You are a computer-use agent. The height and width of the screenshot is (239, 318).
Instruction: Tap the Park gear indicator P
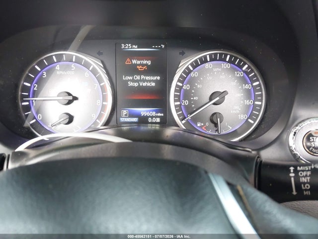pyautogui.click(x=125, y=114)
